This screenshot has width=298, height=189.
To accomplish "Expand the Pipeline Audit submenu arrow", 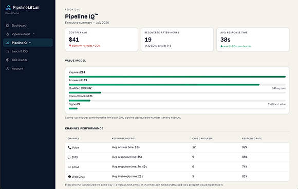I will tap(33, 34).
